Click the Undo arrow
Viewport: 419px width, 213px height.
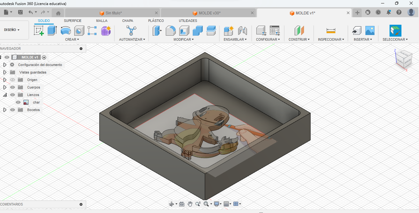tap(30, 12)
